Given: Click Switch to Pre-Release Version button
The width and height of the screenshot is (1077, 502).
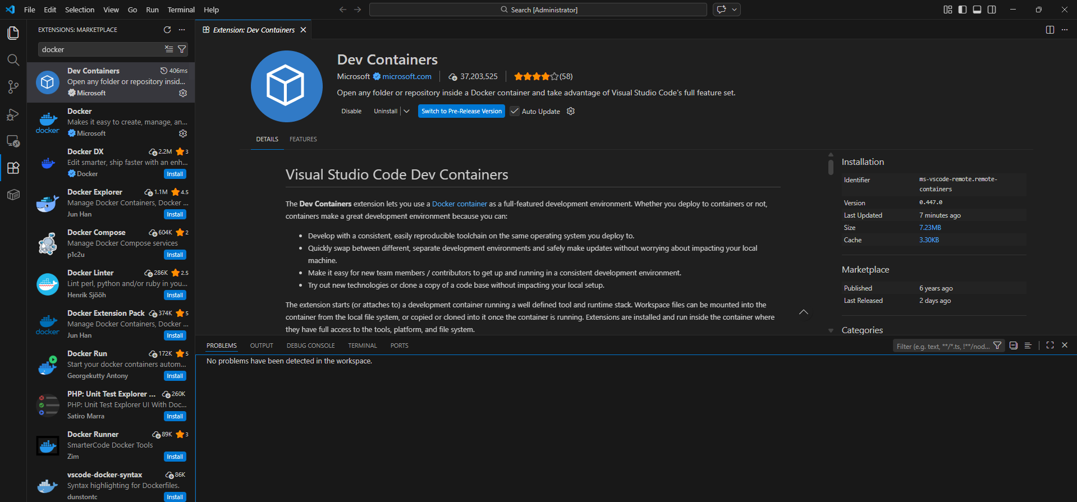Looking at the screenshot, I should [x=461, y=111].
